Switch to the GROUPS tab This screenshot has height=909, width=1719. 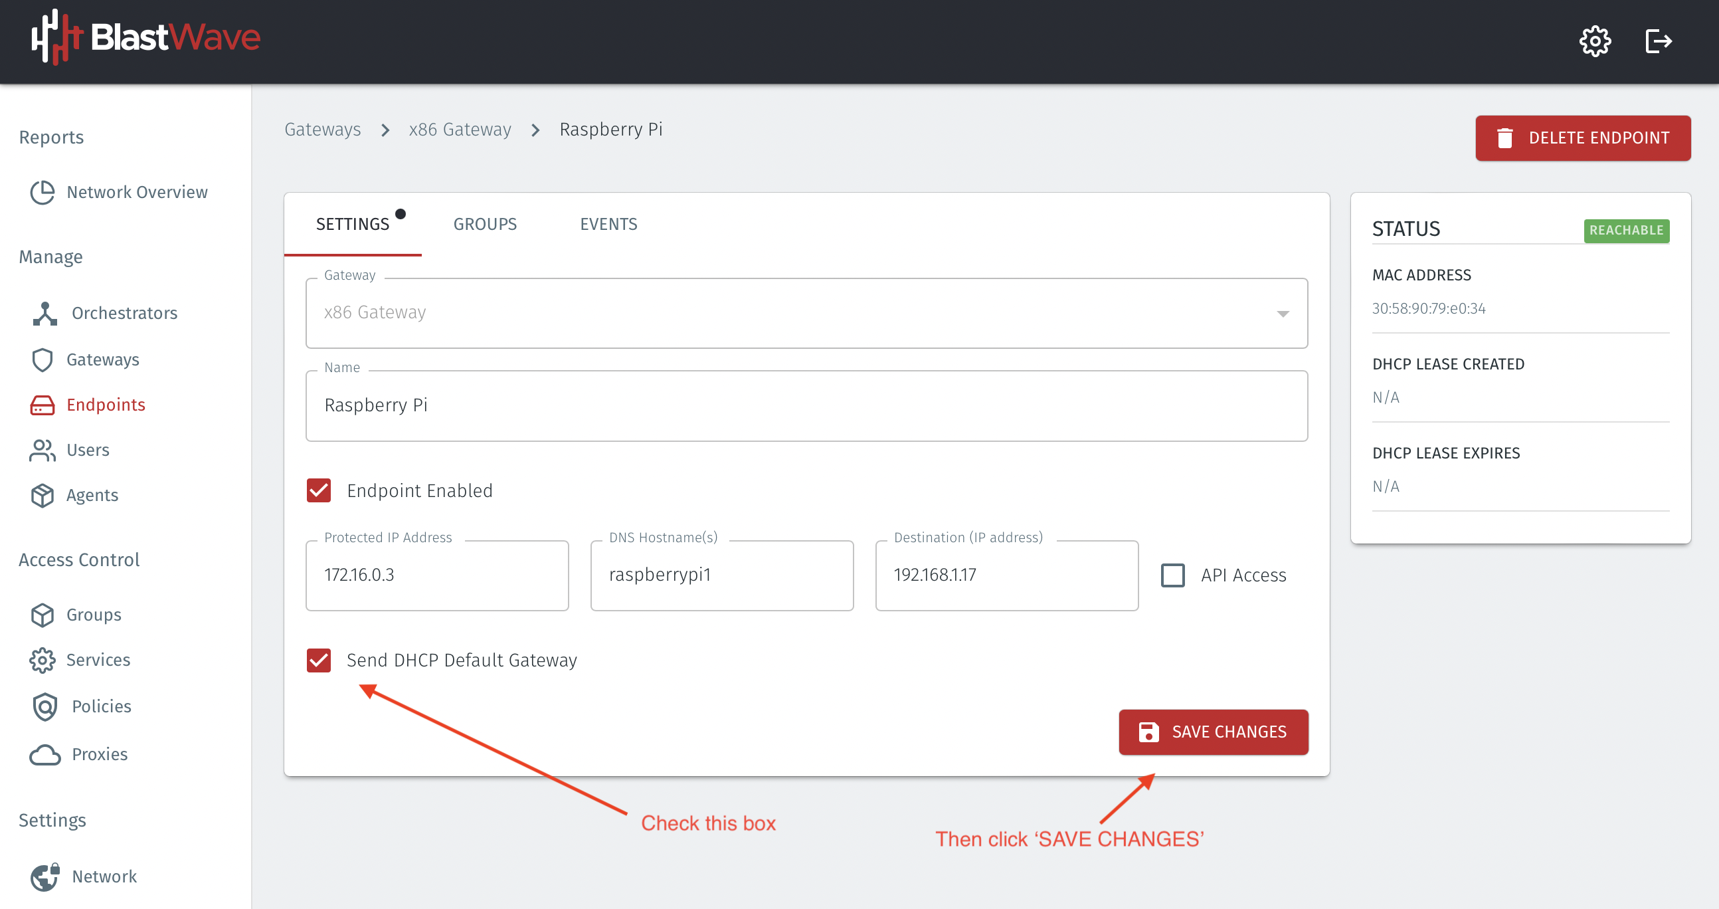(x=485, y=224)
